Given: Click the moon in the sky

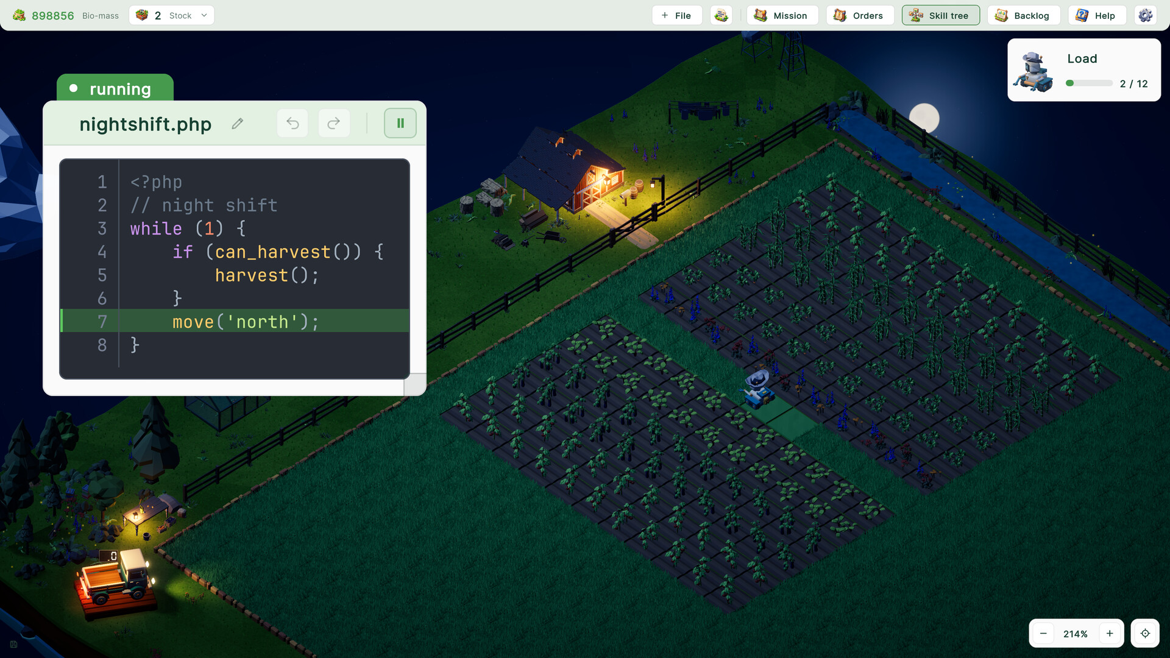Looking at the screenshot, I should click(x=924, y=118).
